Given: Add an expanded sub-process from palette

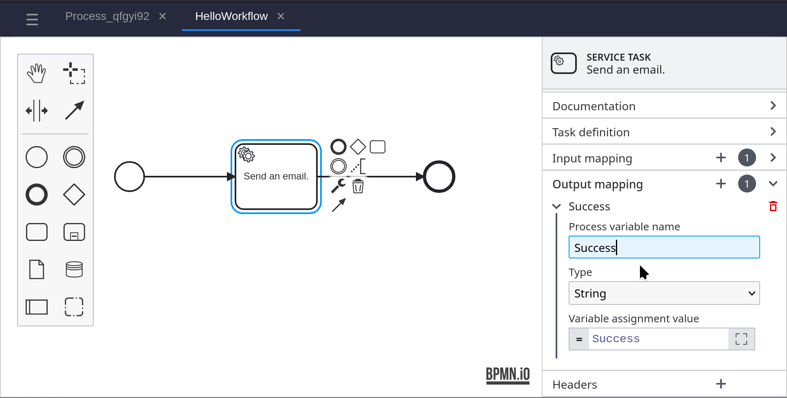Looking at the screenshot, I should click(74, 232).
